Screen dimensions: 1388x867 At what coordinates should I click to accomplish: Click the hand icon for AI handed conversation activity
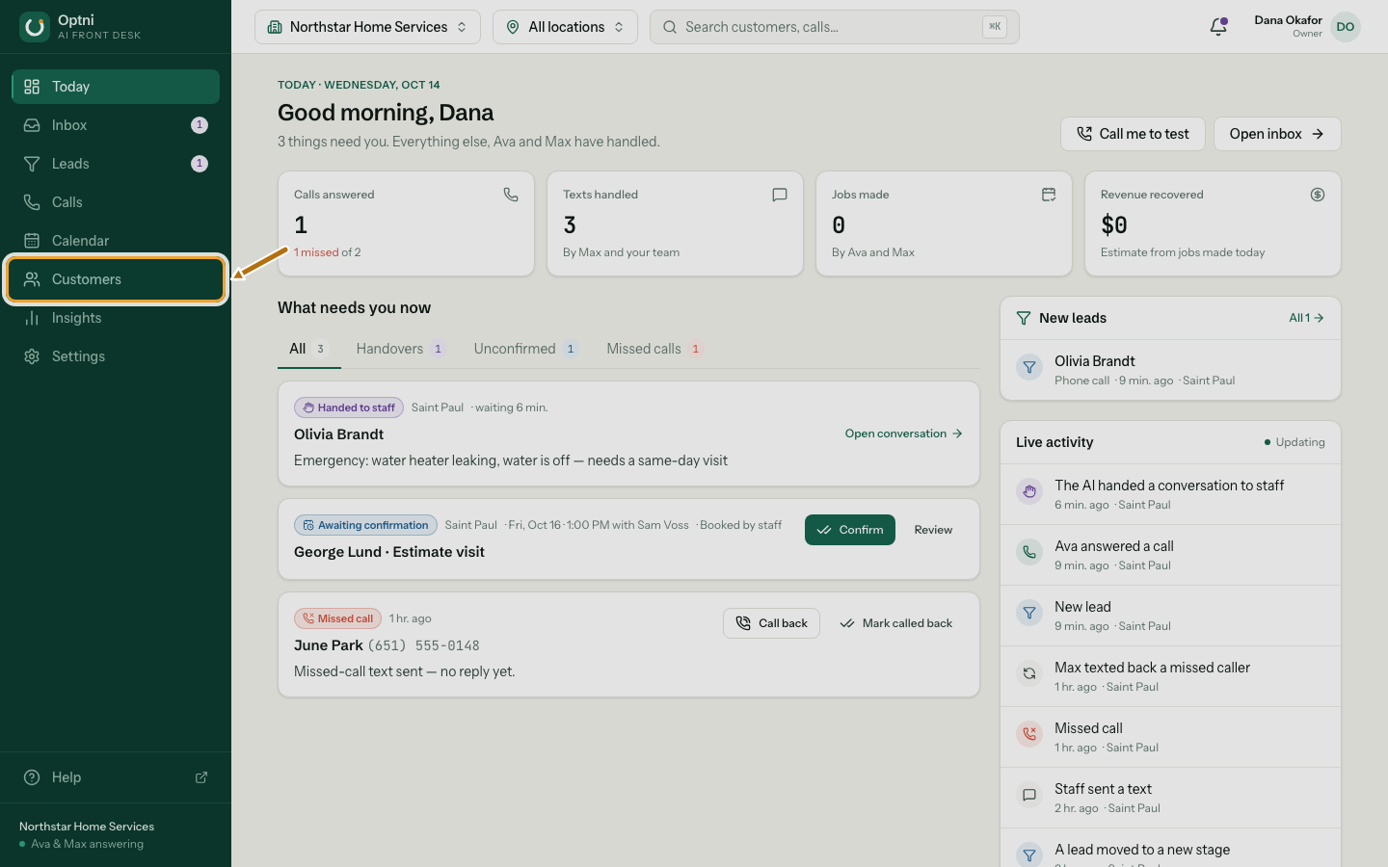click(1029, 491)
